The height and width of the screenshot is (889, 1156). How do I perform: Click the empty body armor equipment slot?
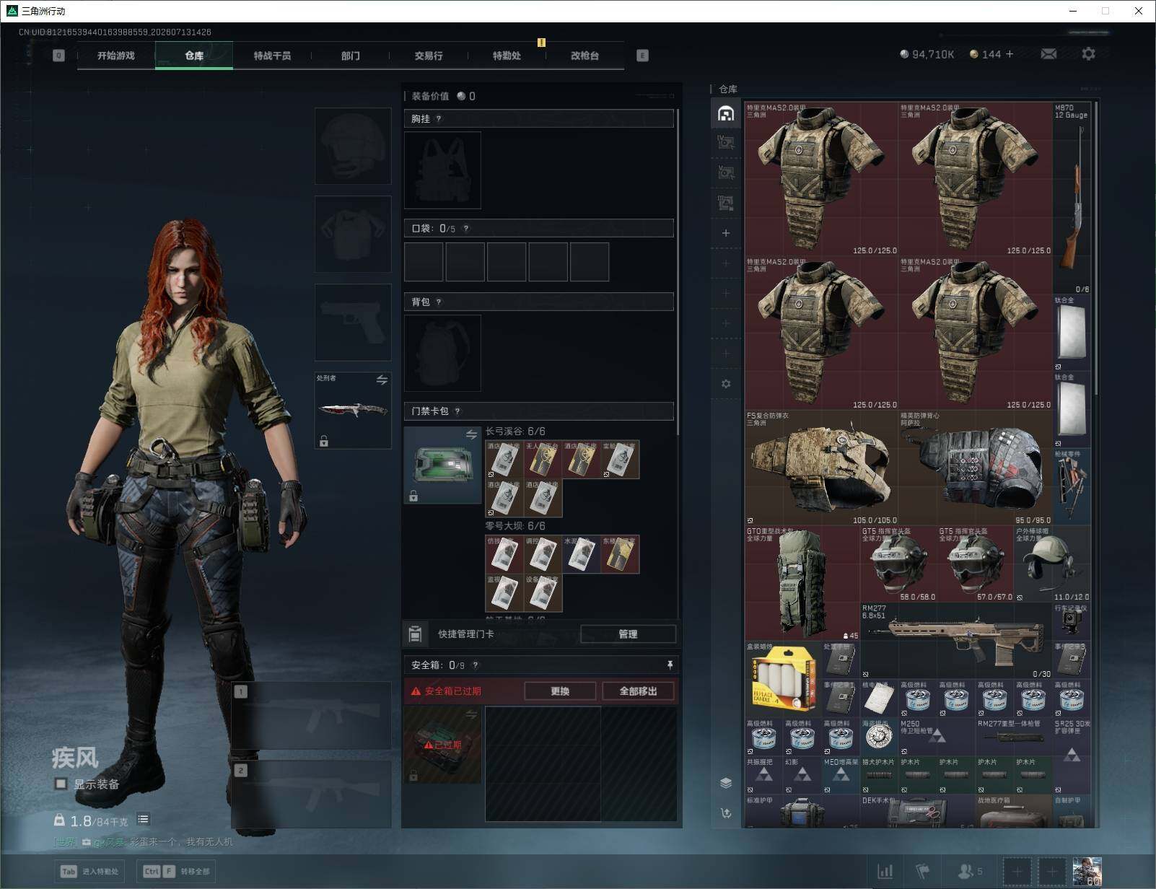pos(353,235)
